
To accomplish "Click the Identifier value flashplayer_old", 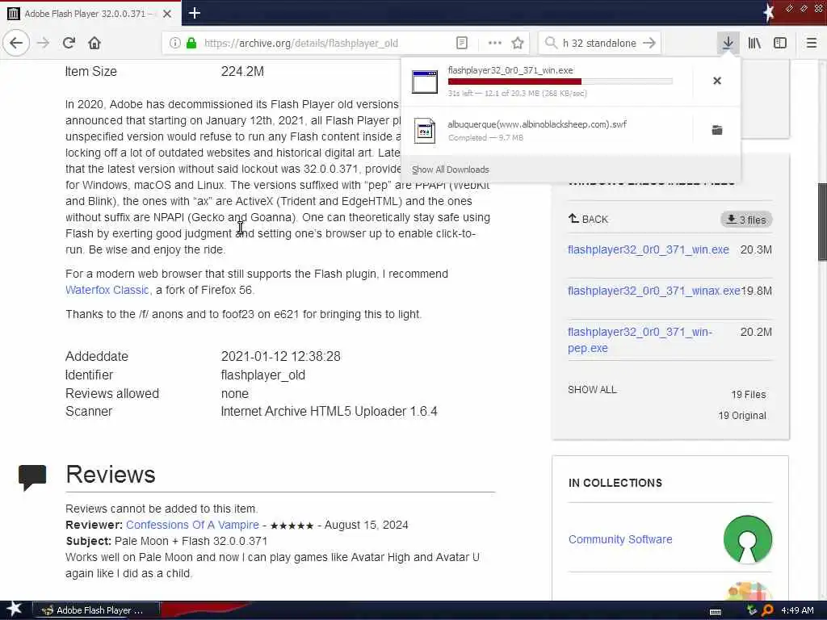I will [262, 375].
